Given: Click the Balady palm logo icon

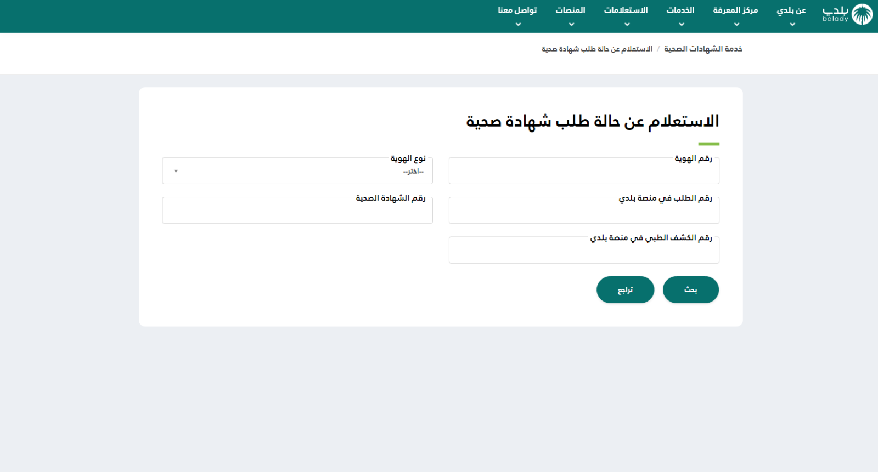Looking at the screenshot, I should pos(862,15).
